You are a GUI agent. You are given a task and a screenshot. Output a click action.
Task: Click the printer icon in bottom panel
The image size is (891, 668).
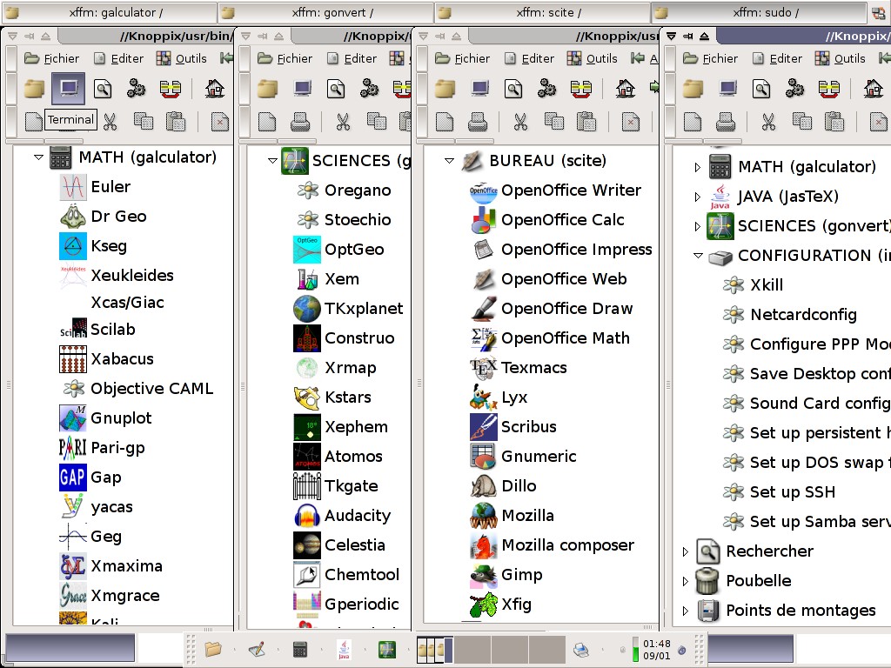(581, 649)
